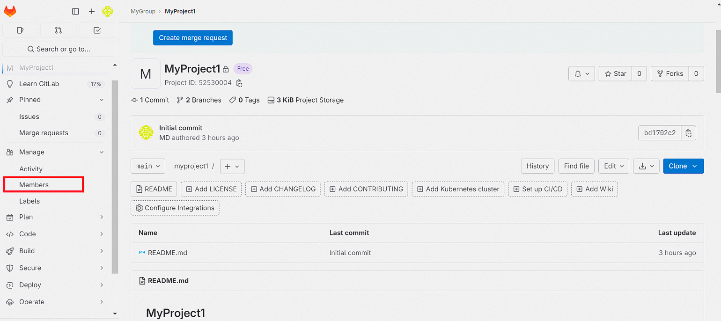Copy the project ID icon
Screen dimensions: 721x321
[x=239, y=83]
